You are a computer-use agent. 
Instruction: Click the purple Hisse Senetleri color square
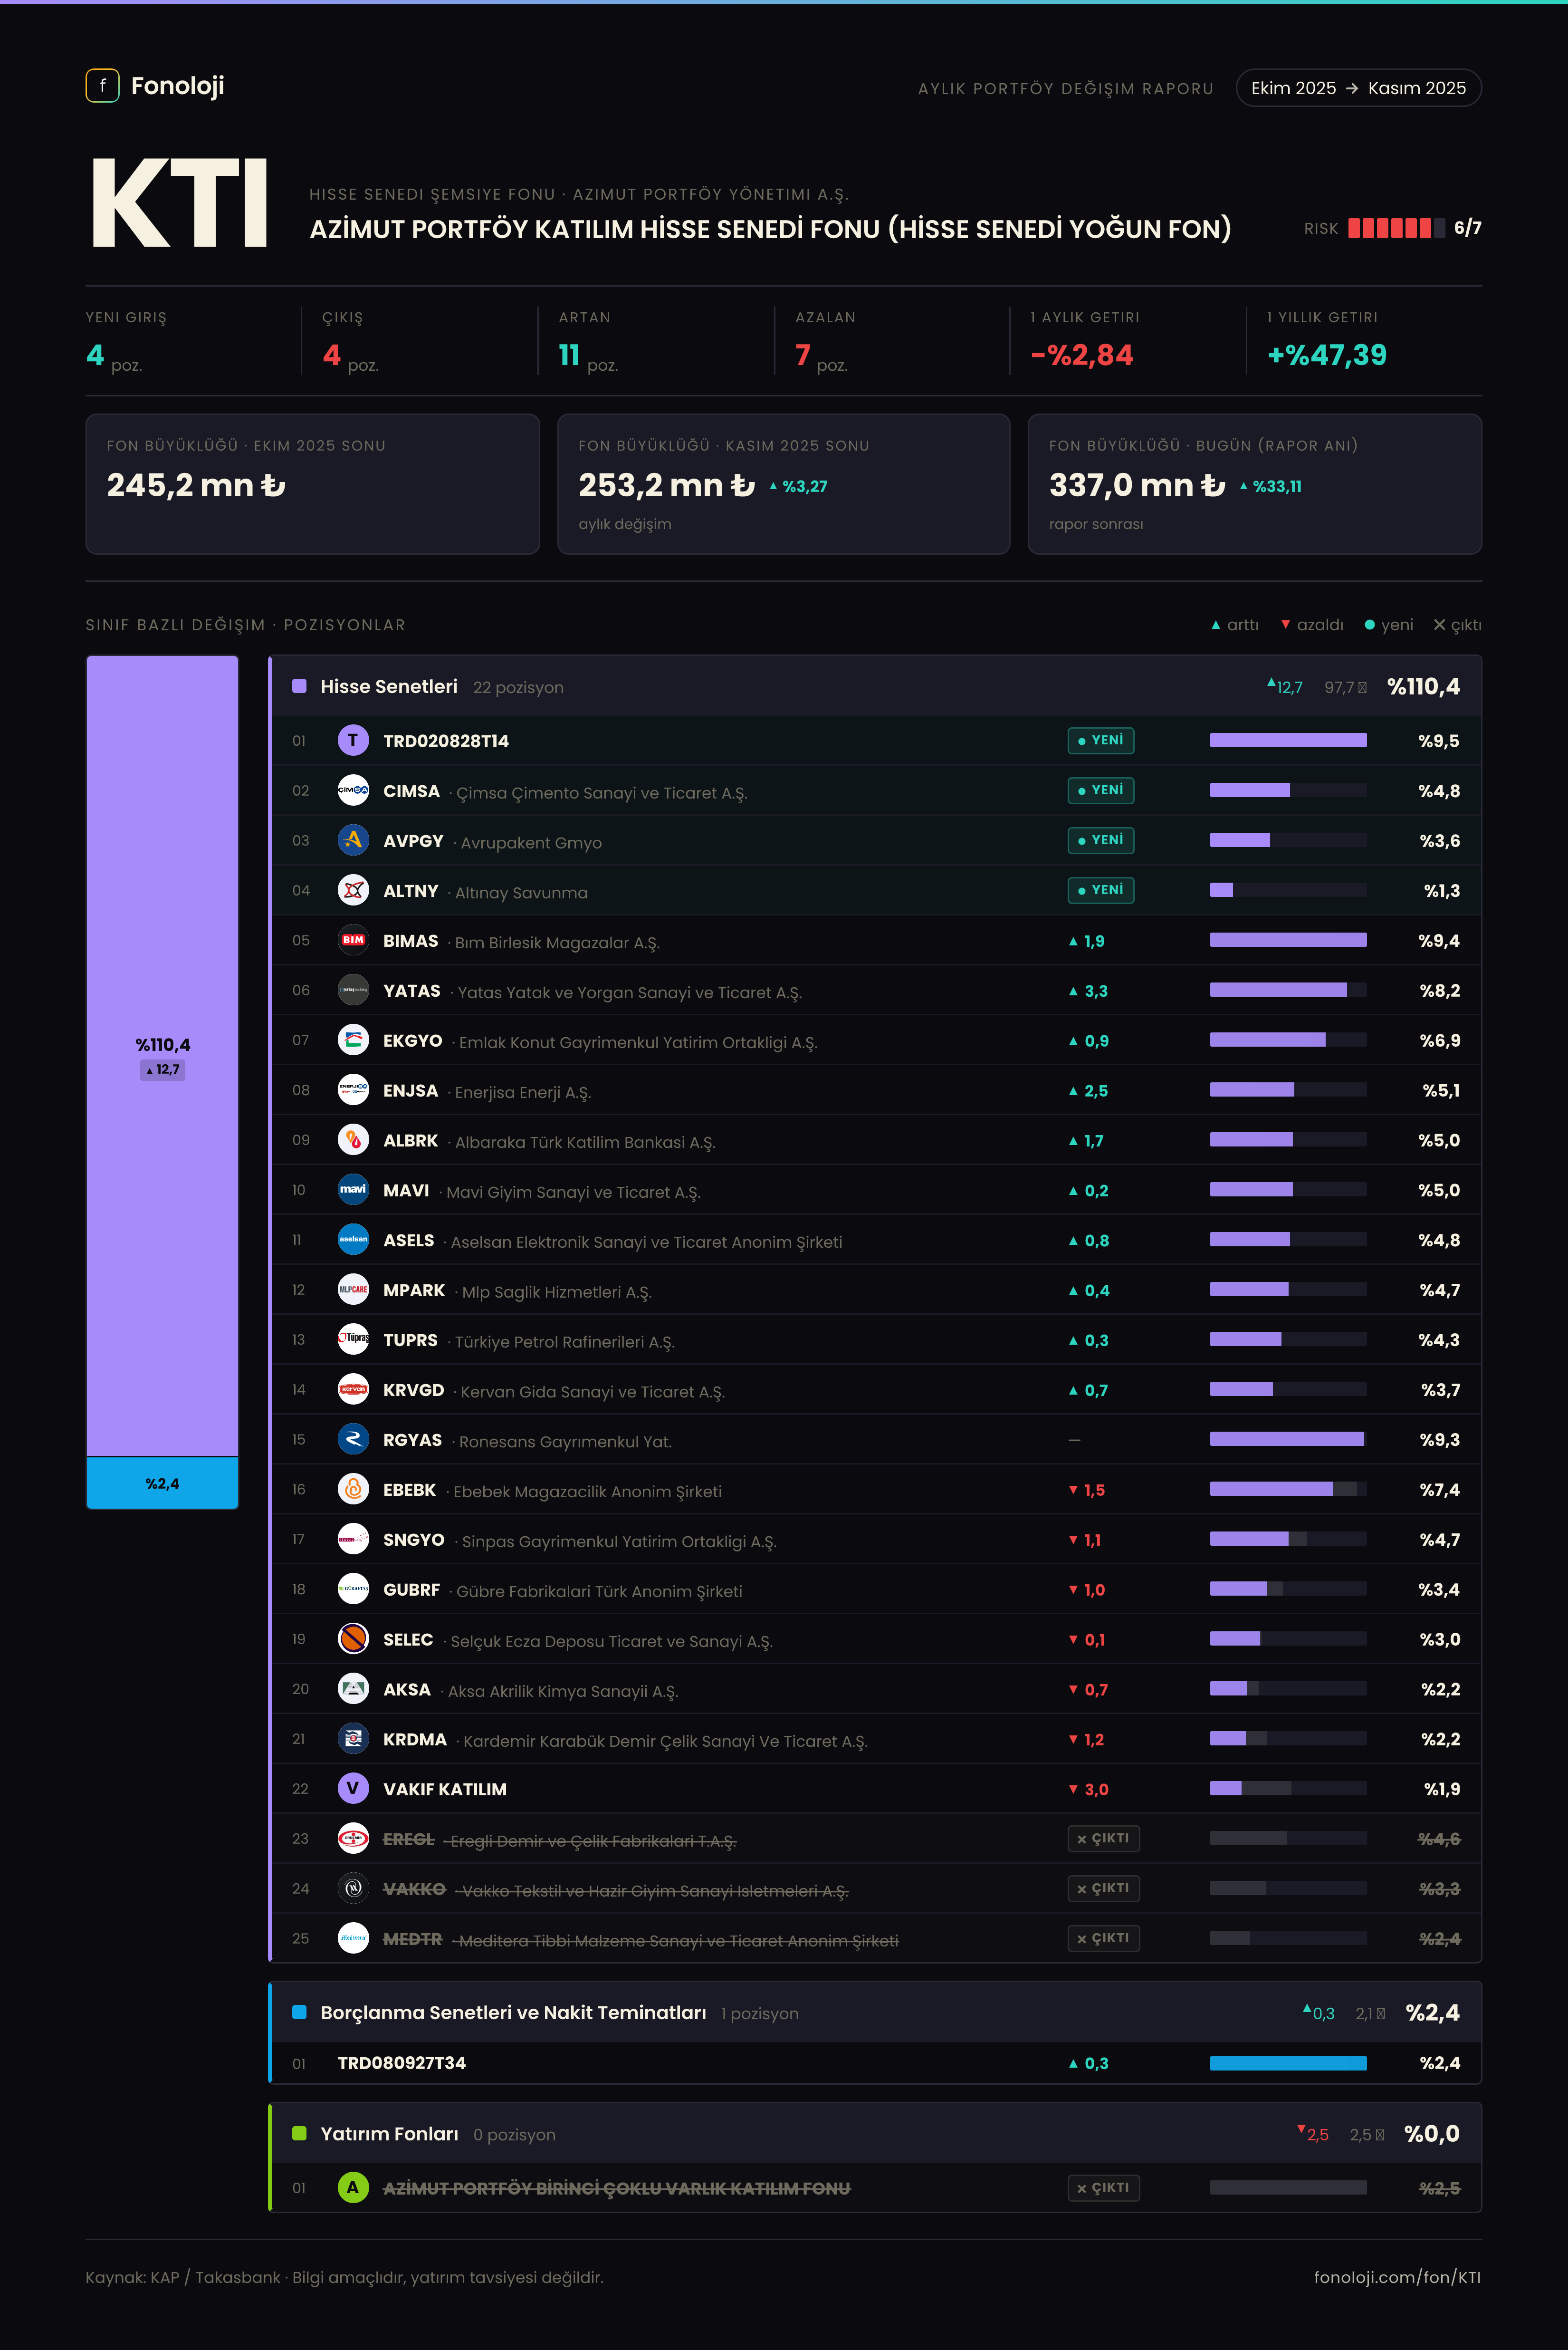tap(299, 686)
